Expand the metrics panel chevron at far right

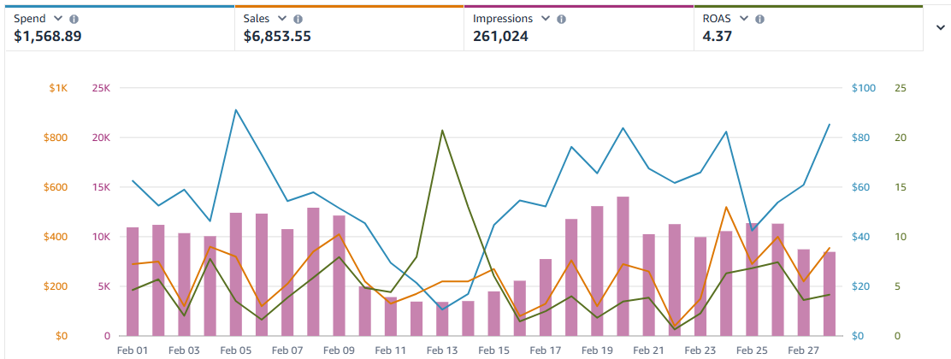coord(941,27)
